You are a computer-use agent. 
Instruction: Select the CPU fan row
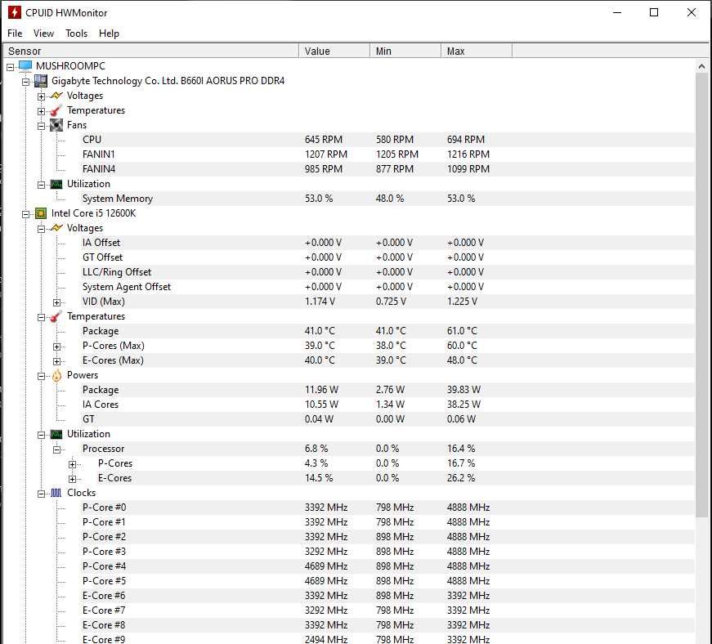(387, 140)
